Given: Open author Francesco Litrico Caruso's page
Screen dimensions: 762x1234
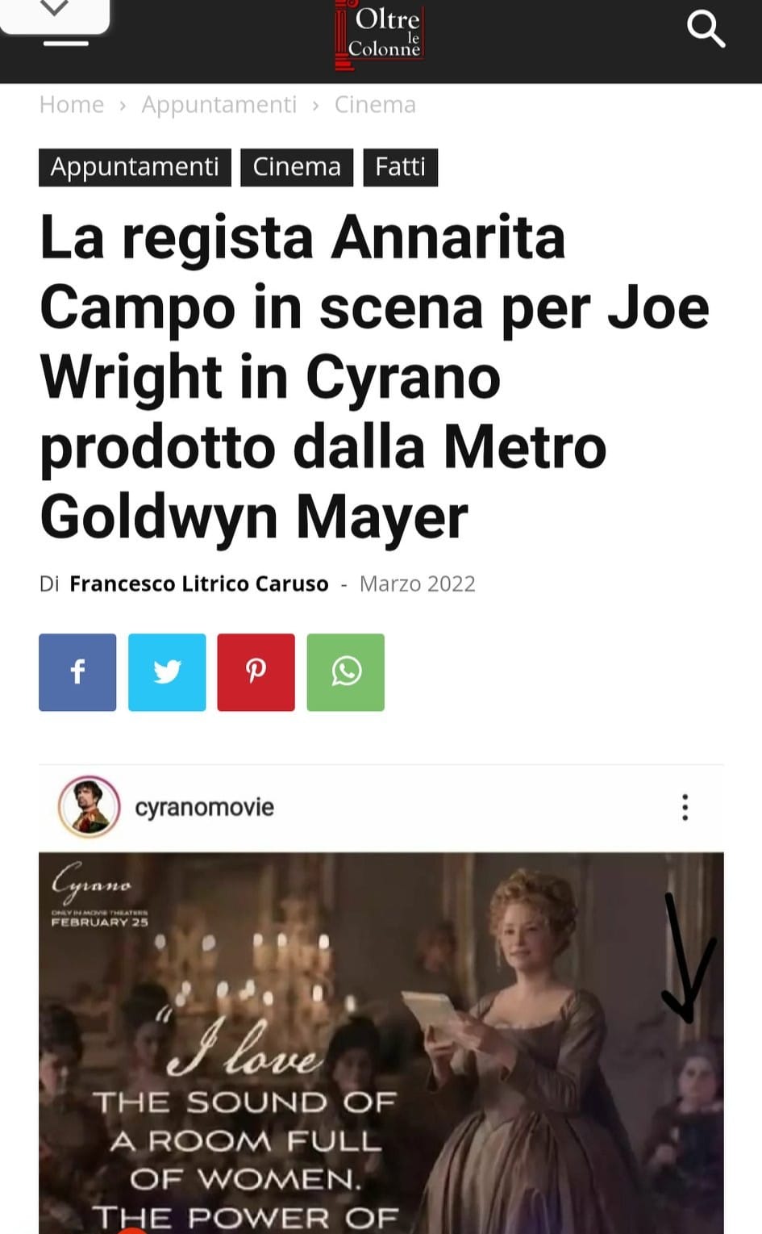Looking at the screenshot, I should [x=199, y=584].
